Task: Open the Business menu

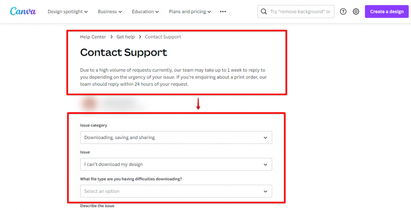Action: click(110, 12)
